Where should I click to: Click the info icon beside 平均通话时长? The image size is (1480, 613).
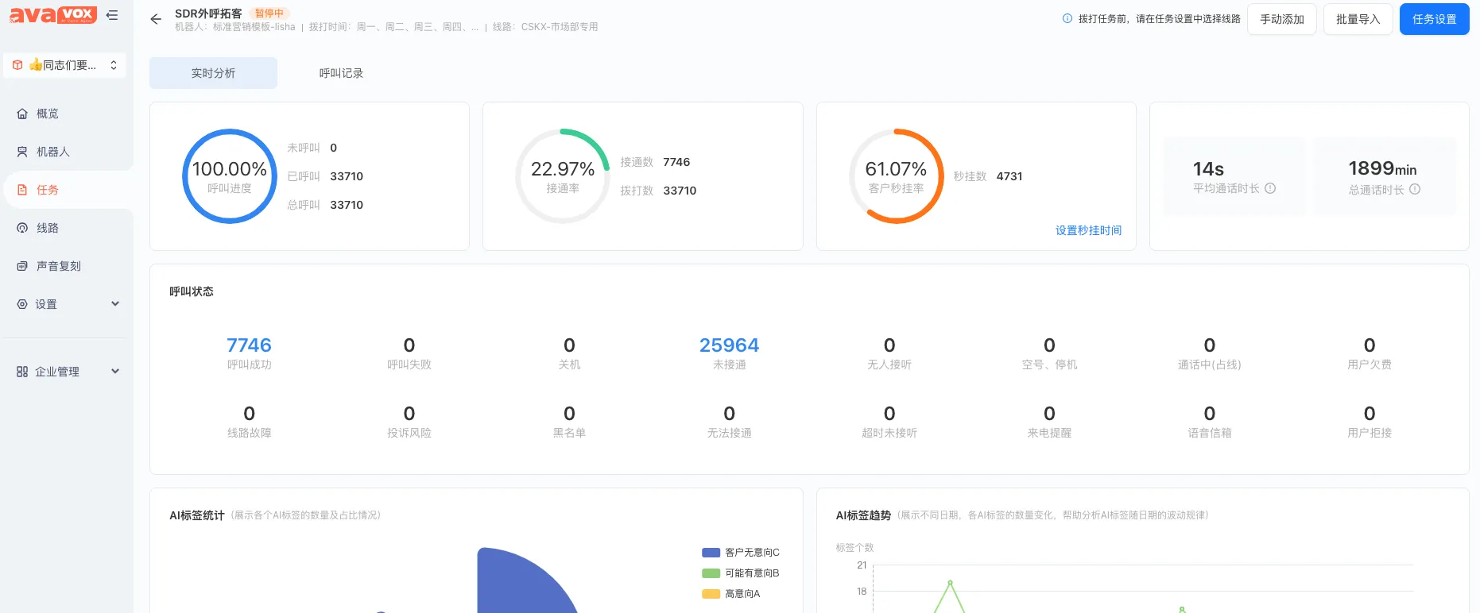click(1270, 188)
